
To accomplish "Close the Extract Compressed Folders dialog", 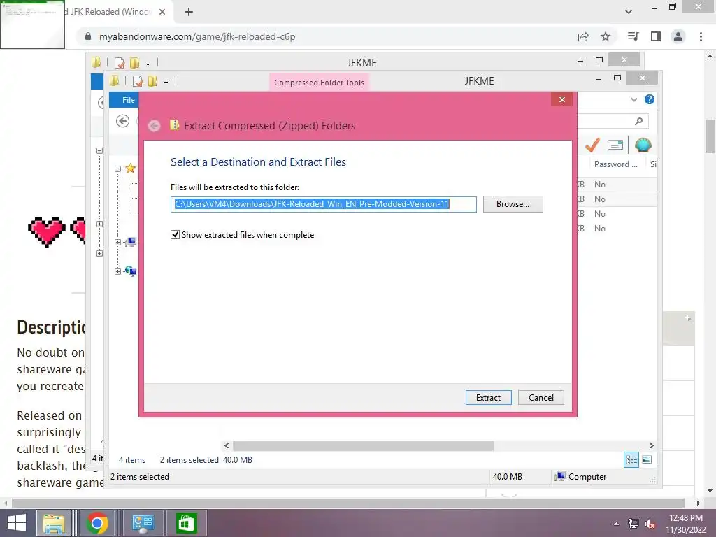I will click(562, 99).
